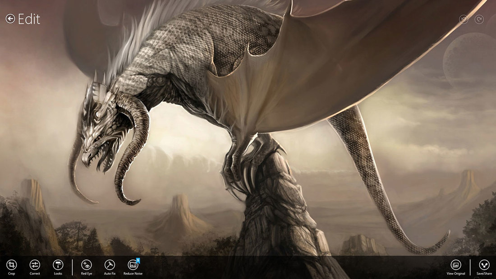Select the Crop tool
Viewport: 496px width, 279px height.
pyautogui.click(x=11, y=267)
